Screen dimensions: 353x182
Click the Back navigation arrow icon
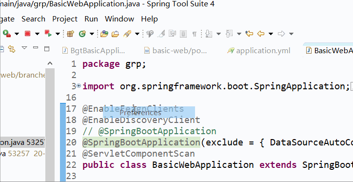[261, 34]
